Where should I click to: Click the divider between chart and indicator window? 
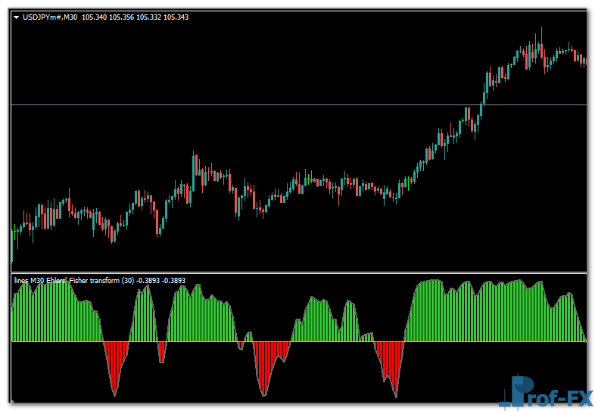(299, 272)
